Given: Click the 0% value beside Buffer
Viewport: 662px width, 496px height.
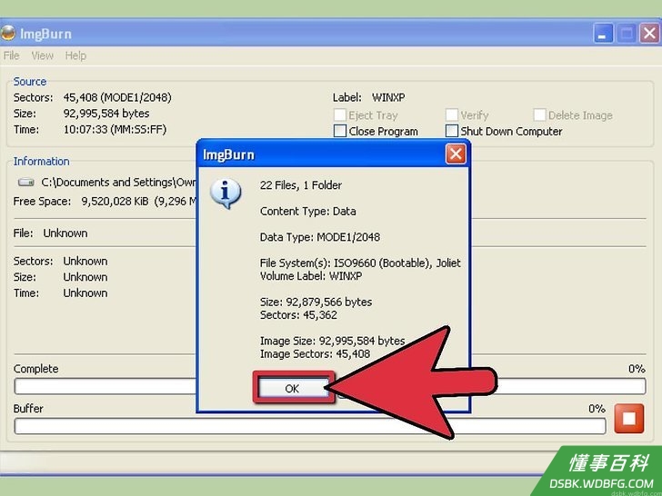Looking at the screenshot, I should 597,409.
